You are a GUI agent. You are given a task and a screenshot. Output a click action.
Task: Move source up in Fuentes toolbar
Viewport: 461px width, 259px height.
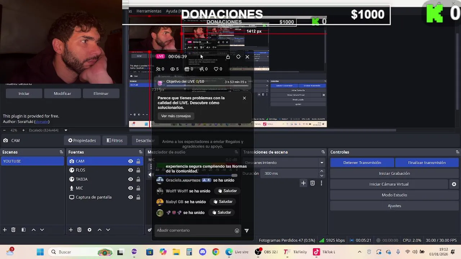coord(99,230)
